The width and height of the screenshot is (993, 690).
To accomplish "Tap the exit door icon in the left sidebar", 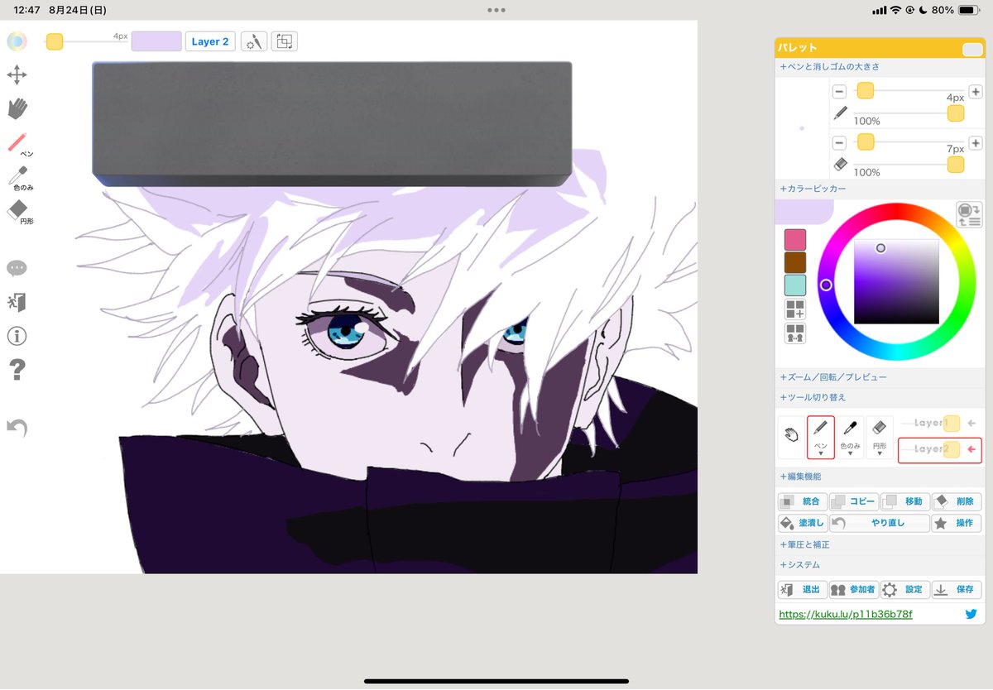I will click(x=17, y=302).
